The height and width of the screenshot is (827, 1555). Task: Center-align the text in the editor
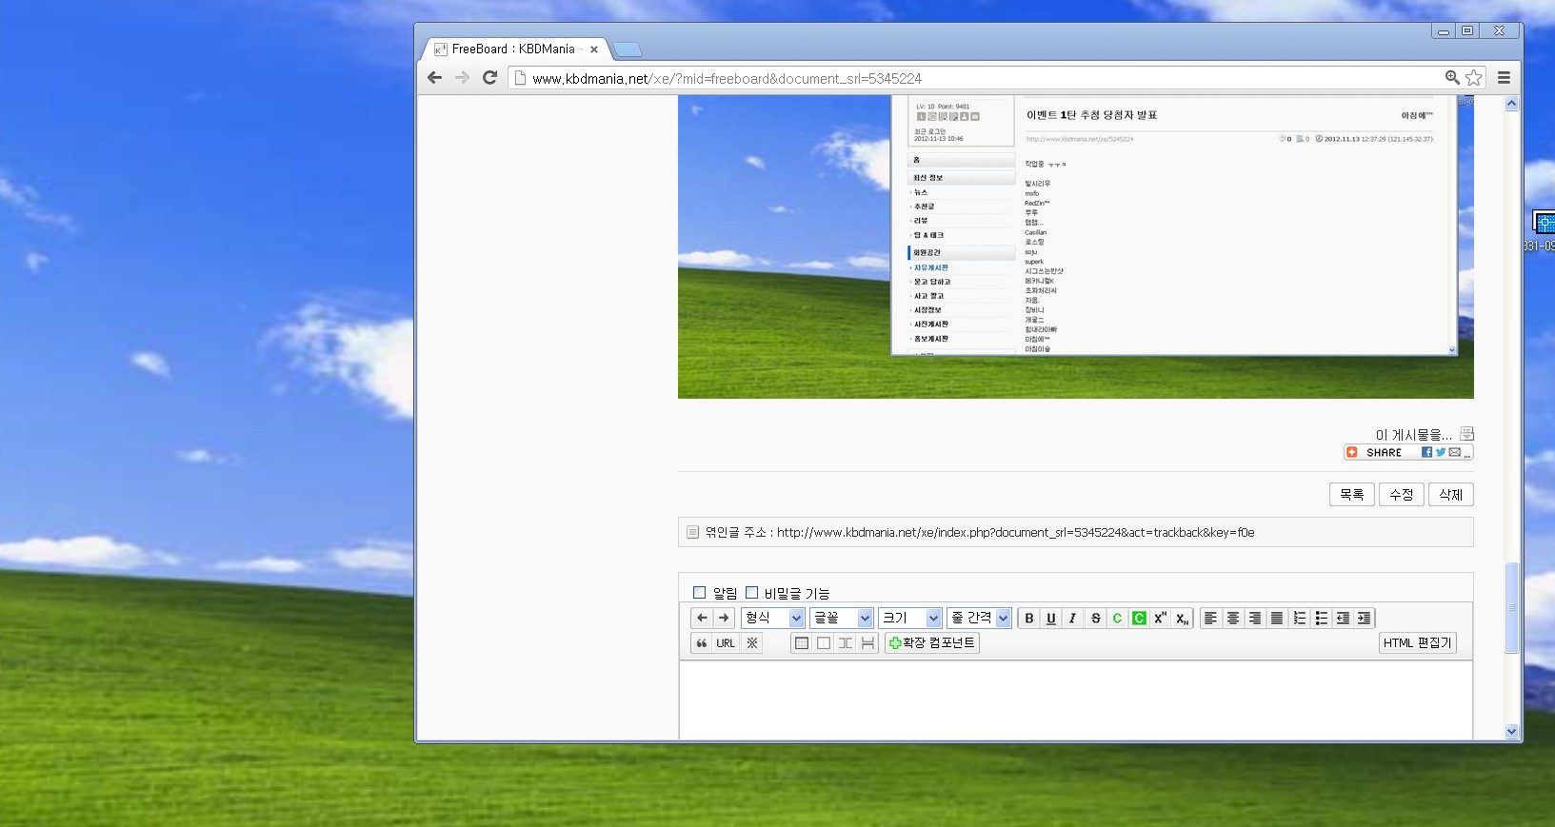1233,619
